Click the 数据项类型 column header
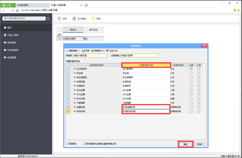 coord(179,65)
